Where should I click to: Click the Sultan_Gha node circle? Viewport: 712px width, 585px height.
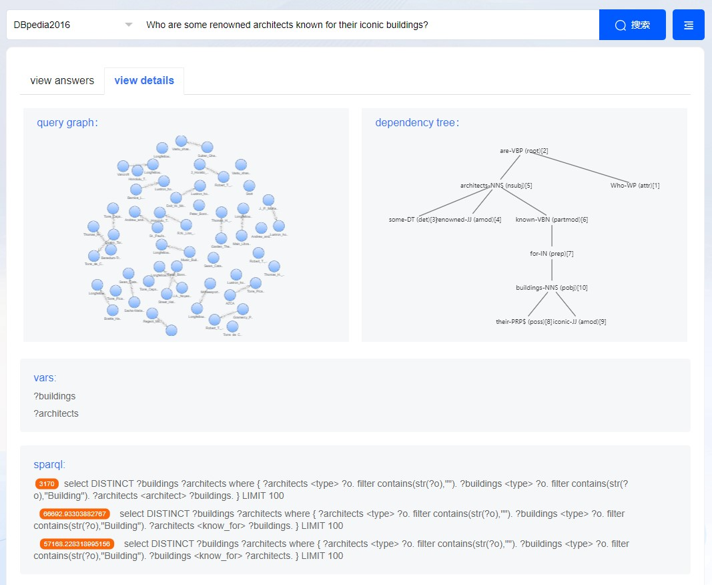(x=207, y=147)
